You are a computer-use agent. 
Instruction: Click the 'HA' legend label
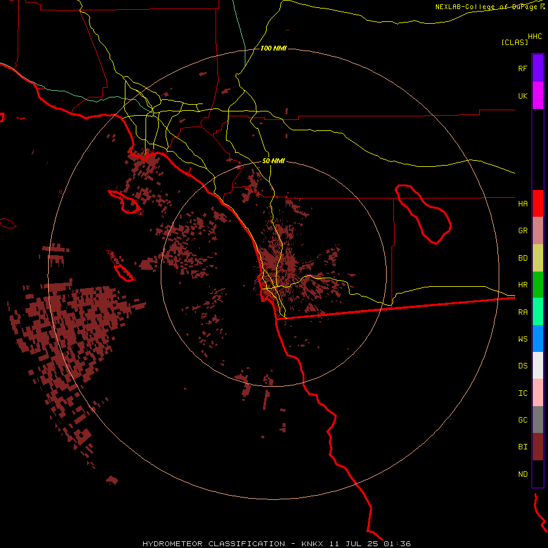click(522, 203)
